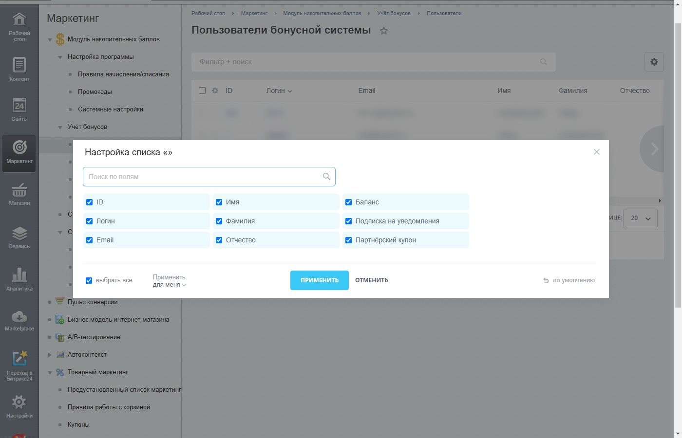
Task: Open the Промокоды menu item
Action: [x=95, y=92]
